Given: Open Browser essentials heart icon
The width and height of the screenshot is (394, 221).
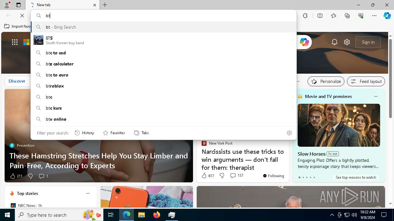Looking at the screenshot, I should click(x=361, y=16).
